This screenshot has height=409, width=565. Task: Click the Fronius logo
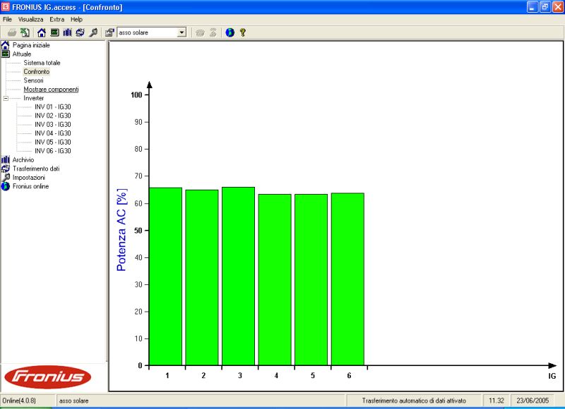coord(47,377)
